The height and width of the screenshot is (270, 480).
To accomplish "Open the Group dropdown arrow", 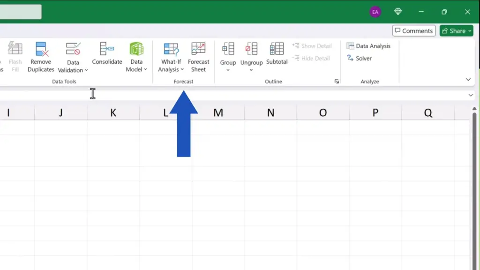I will (x=228, y=70).
